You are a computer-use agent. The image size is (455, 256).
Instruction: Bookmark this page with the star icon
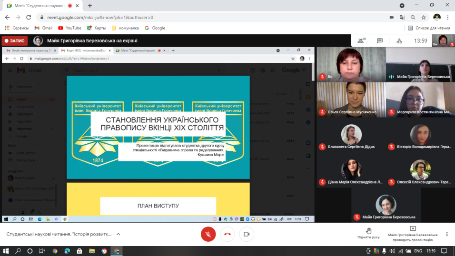(x=423, y=17)
